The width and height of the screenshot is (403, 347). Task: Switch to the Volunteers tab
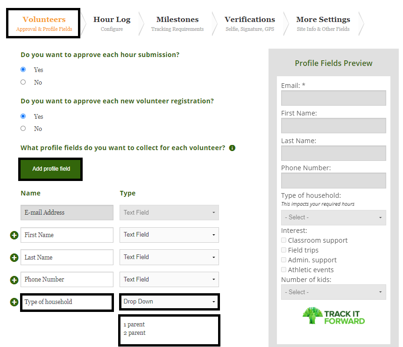(x=44, y=23)
